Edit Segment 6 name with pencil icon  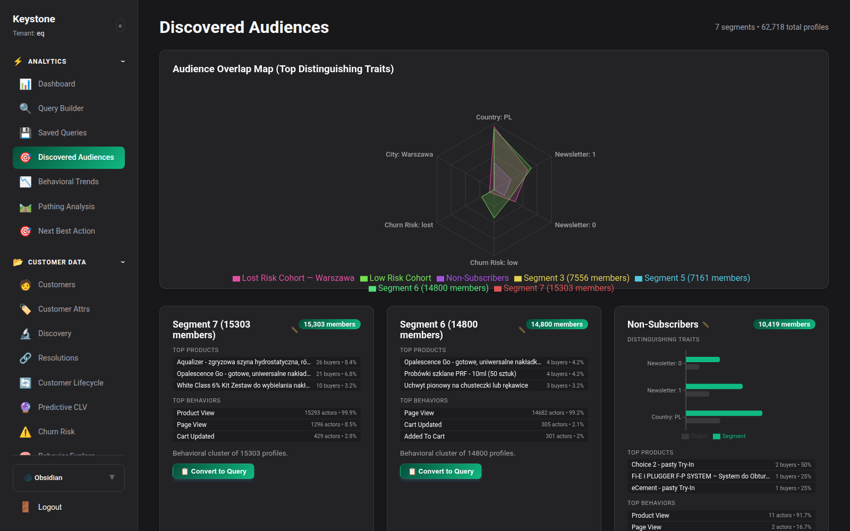(x=522, y=330)
